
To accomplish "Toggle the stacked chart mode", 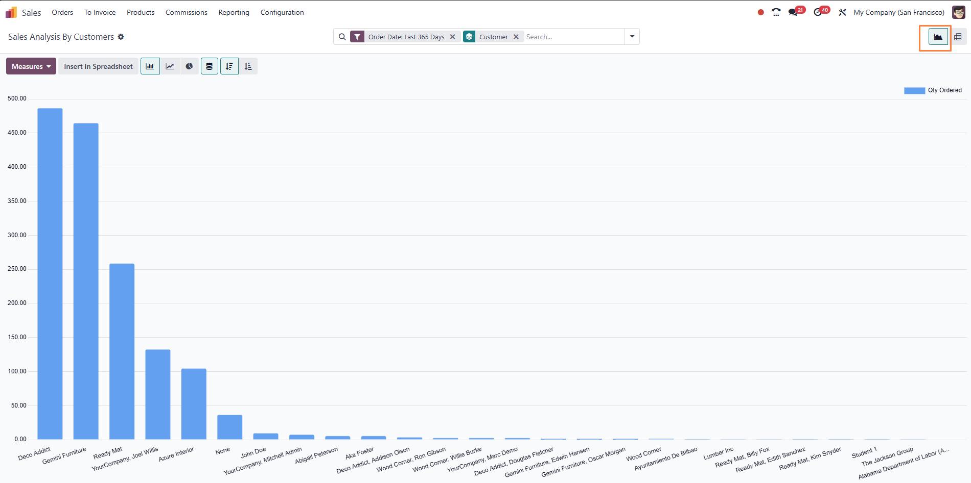I will point(209,66).
